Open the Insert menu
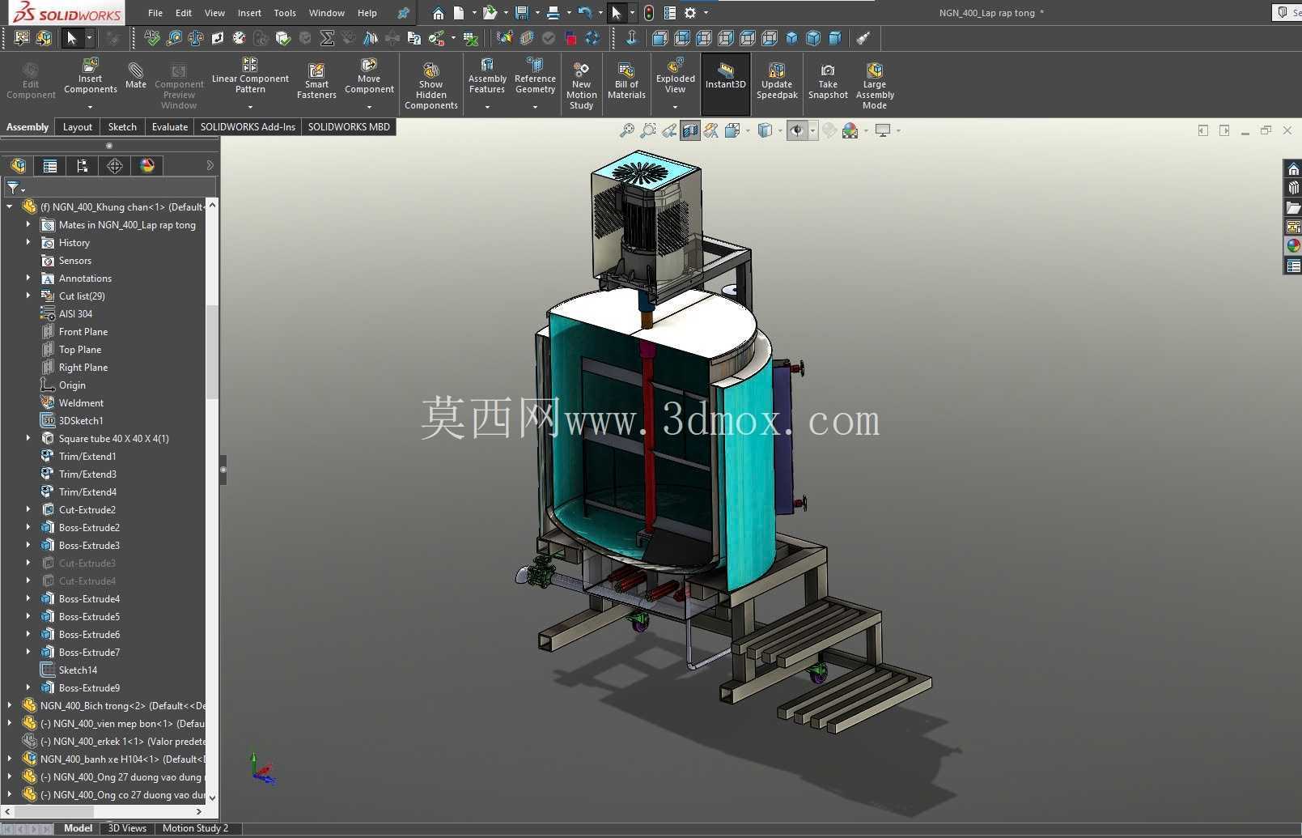This screenshot has width=1302, height=838. point(249,13)
